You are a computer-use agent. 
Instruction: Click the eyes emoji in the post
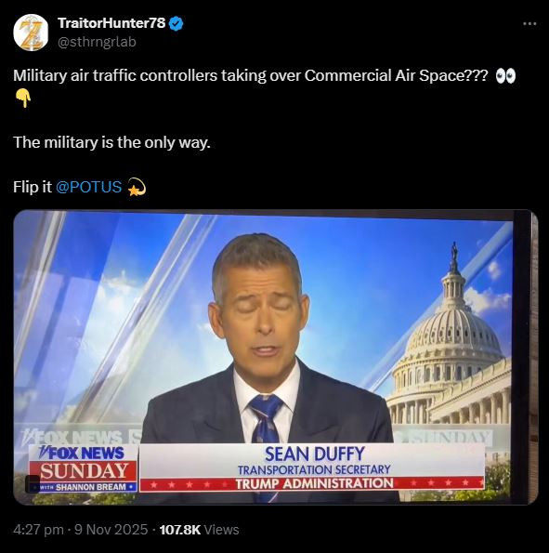pos(505,76)
